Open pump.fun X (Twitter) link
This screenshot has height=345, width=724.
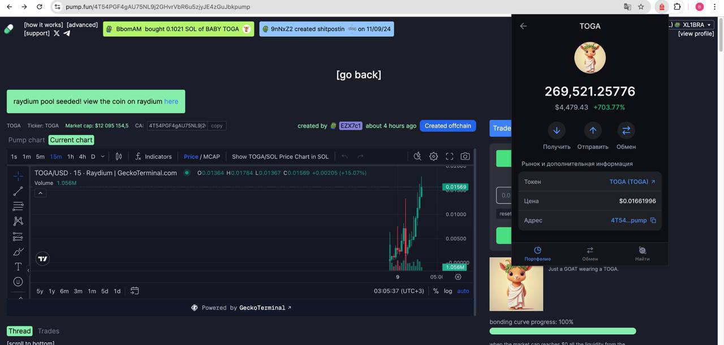[56, 33]
